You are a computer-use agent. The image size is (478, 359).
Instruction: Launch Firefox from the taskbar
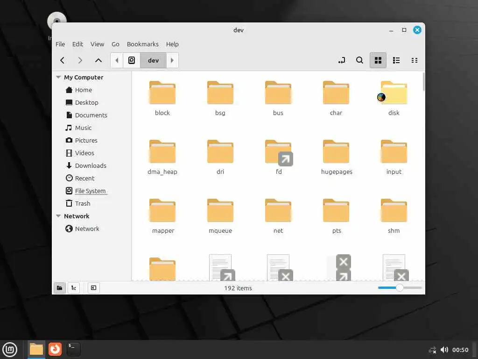(55, 349)
